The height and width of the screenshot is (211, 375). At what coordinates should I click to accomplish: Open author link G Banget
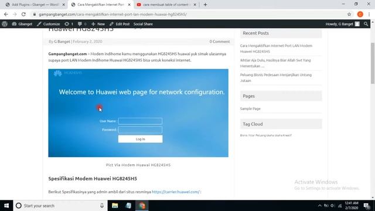62,42
